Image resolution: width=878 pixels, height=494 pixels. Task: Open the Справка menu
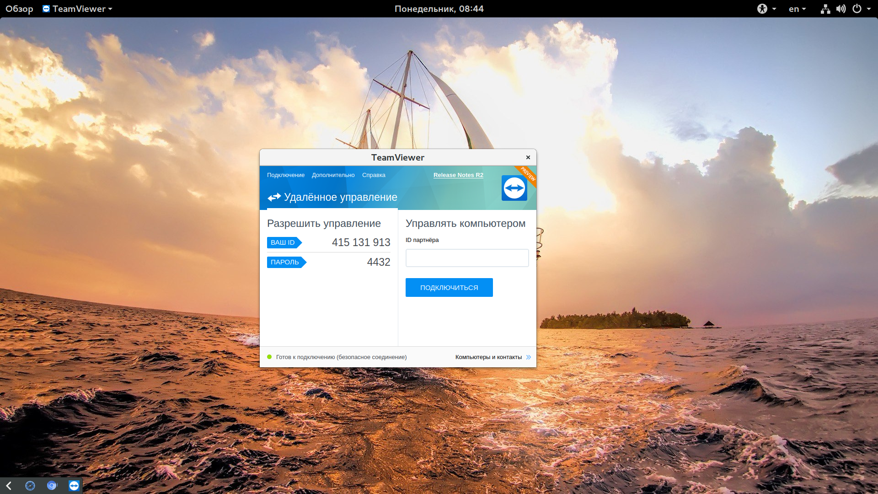pos(374,175)
